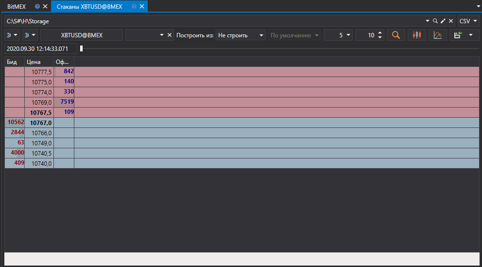Image resolution: width=482 pixels, height=267 pixels.
Task: Select price cell 10774,0
Action: (39, 92)
